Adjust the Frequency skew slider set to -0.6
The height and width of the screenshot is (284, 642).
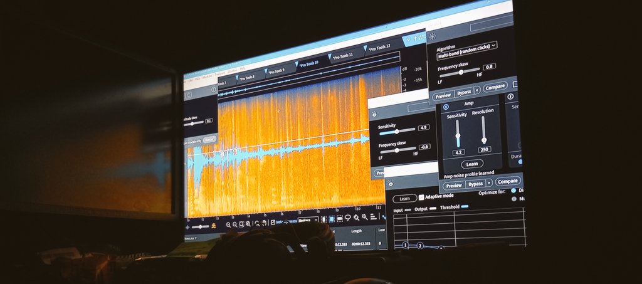pyautogui.click(x=398, y=150)
